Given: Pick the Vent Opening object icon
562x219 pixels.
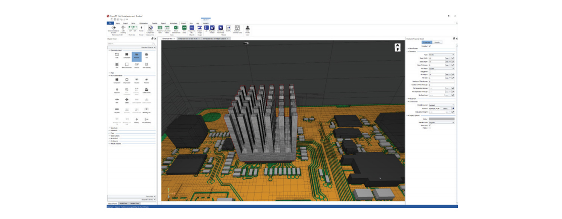Looking at the screenshot, I should click(146, 65).
